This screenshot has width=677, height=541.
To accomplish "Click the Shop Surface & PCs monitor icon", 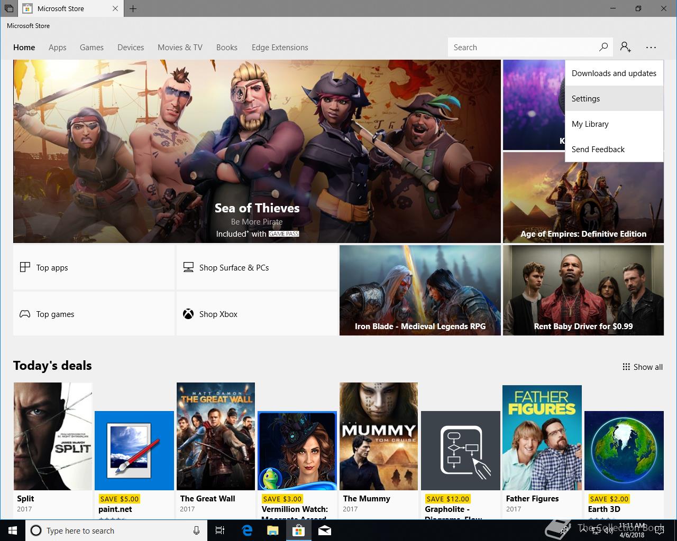I will point(188,267).
